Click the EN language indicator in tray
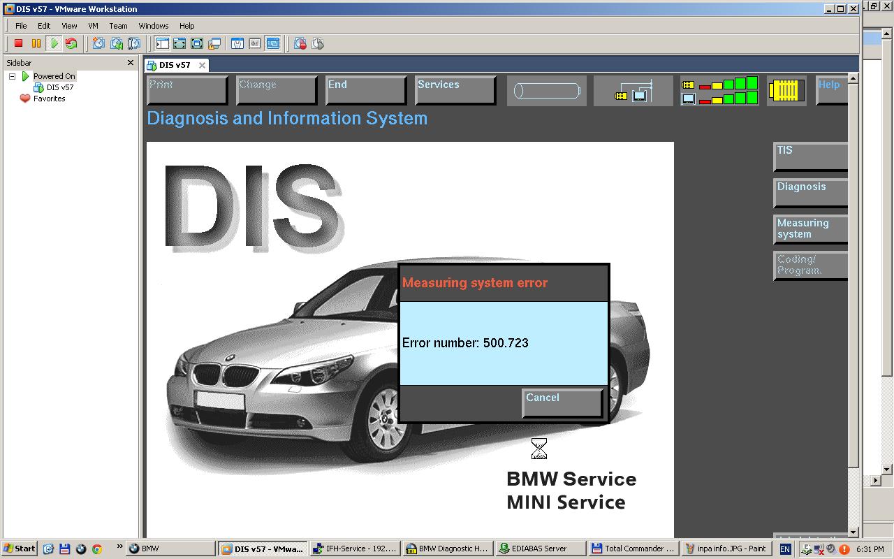Screen dimensions: 894x559 coord(785,549)
